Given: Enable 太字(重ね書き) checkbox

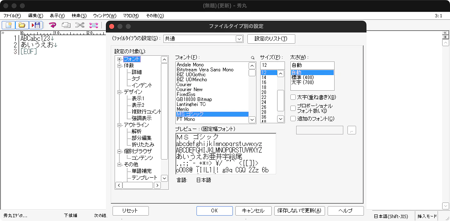Looking at the screenshot, I should 293,97.
